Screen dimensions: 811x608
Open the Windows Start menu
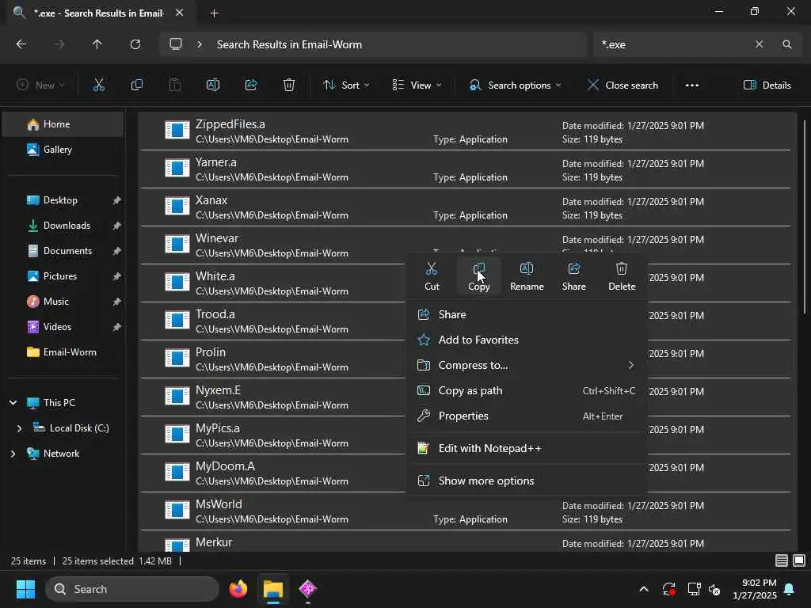tap(25, 589)
